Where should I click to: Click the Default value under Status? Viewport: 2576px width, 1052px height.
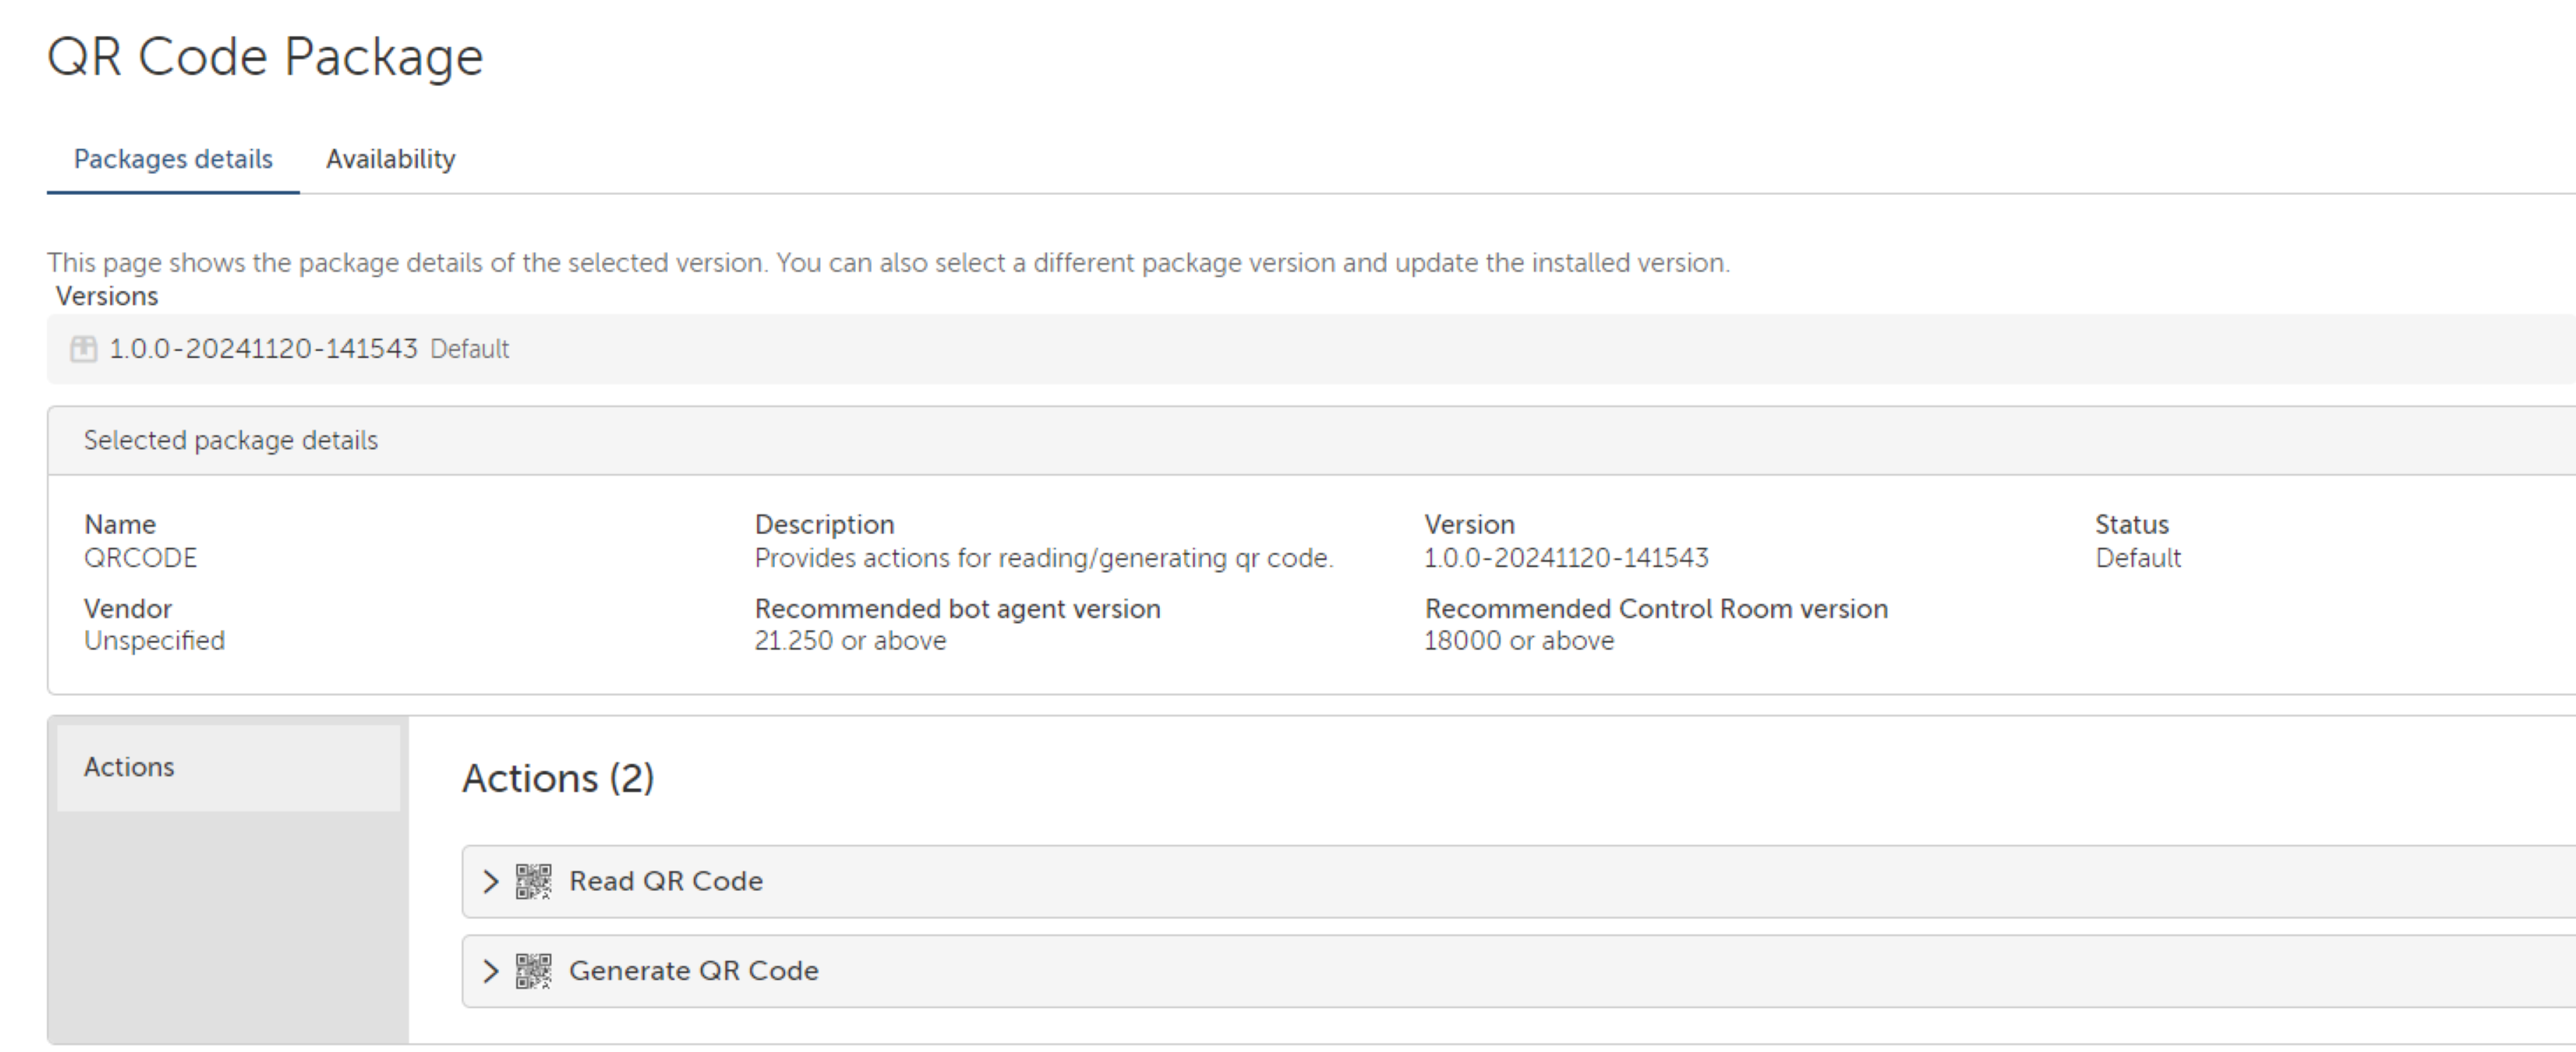click(2138, 558)
